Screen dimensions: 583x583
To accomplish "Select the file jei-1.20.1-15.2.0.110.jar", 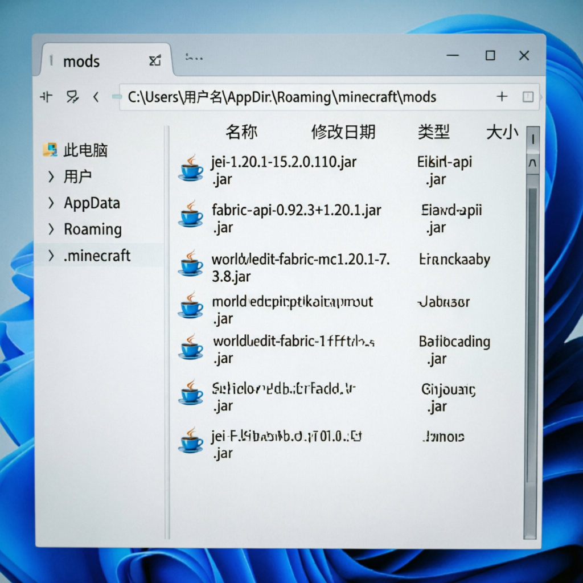I will point(284,170).
